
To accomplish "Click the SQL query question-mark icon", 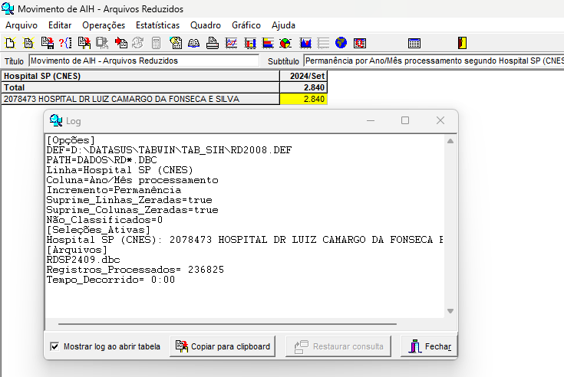I will coord(65,43).
